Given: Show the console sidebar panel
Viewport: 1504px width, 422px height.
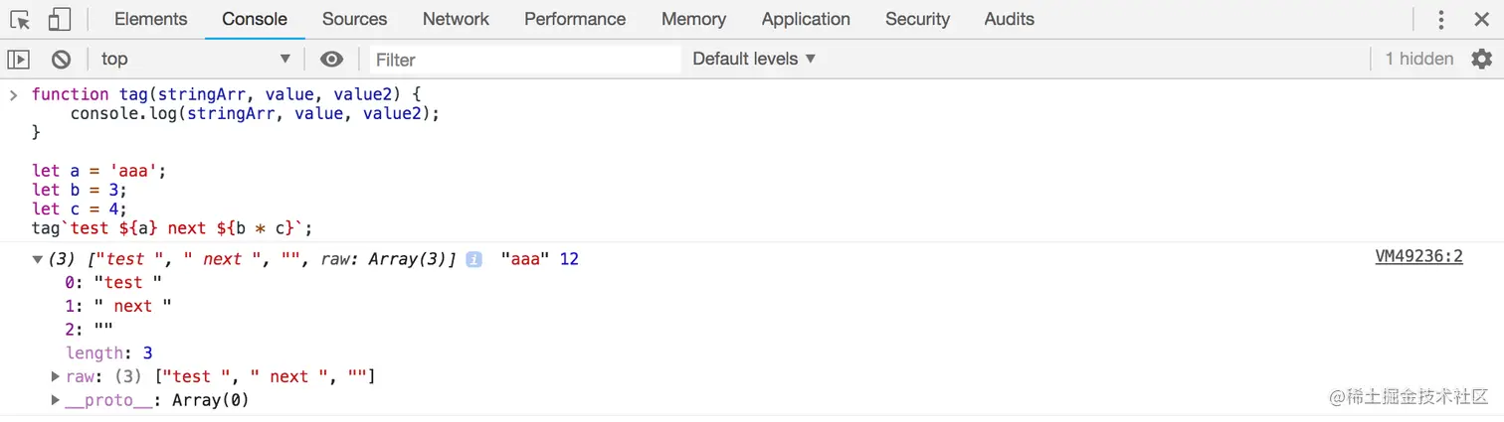Looking at the screenshot, I should (x=19, y=60).
